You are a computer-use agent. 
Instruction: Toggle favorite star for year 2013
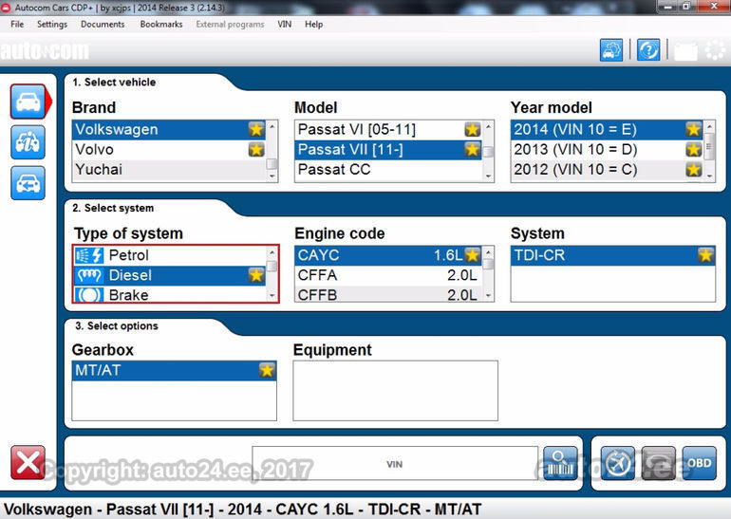[x=693, y=150]
